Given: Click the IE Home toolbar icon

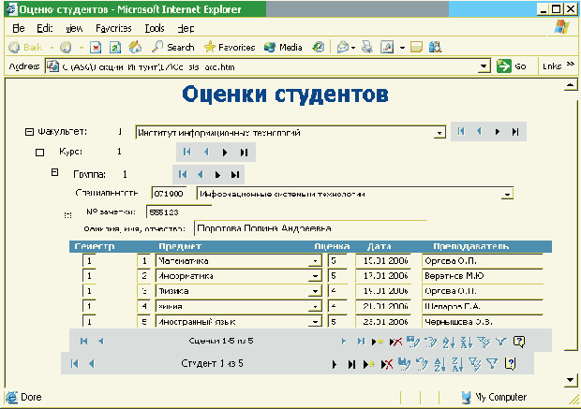Looking at the screenshot, I should [x=134, y=47].
